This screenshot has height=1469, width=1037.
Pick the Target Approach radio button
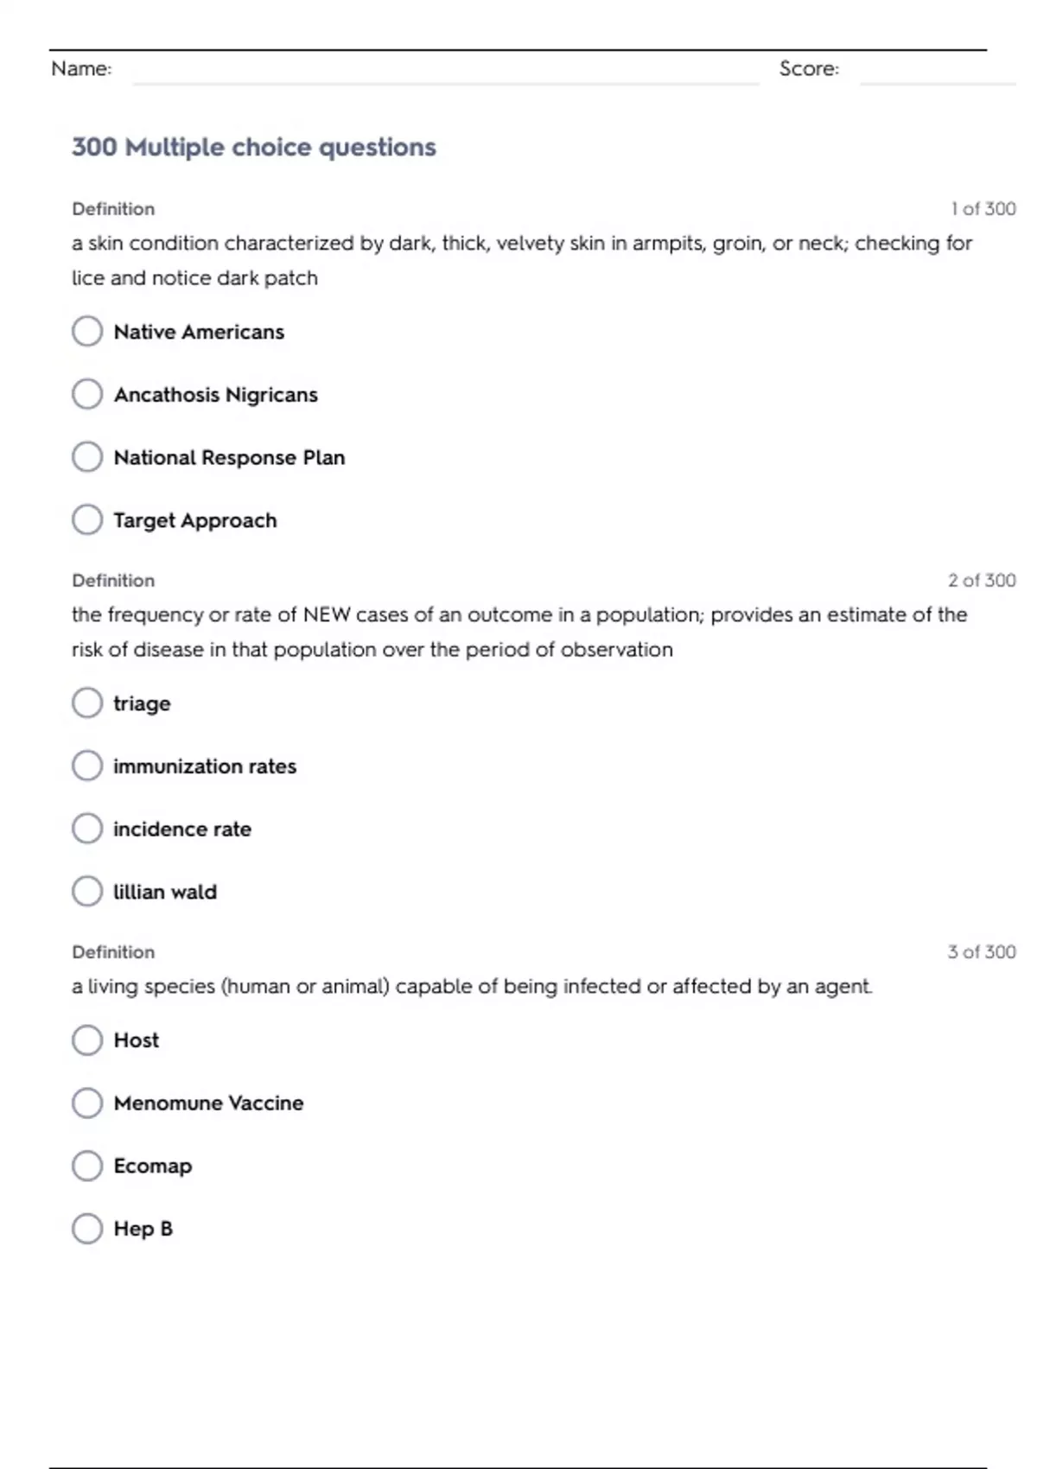tap(87, 520)
